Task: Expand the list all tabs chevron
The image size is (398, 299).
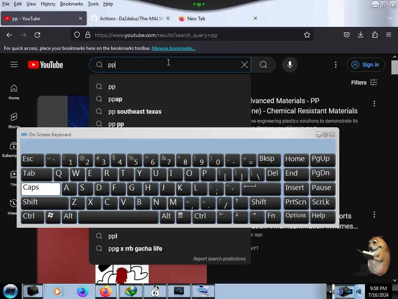Action: tap(390, 18)
